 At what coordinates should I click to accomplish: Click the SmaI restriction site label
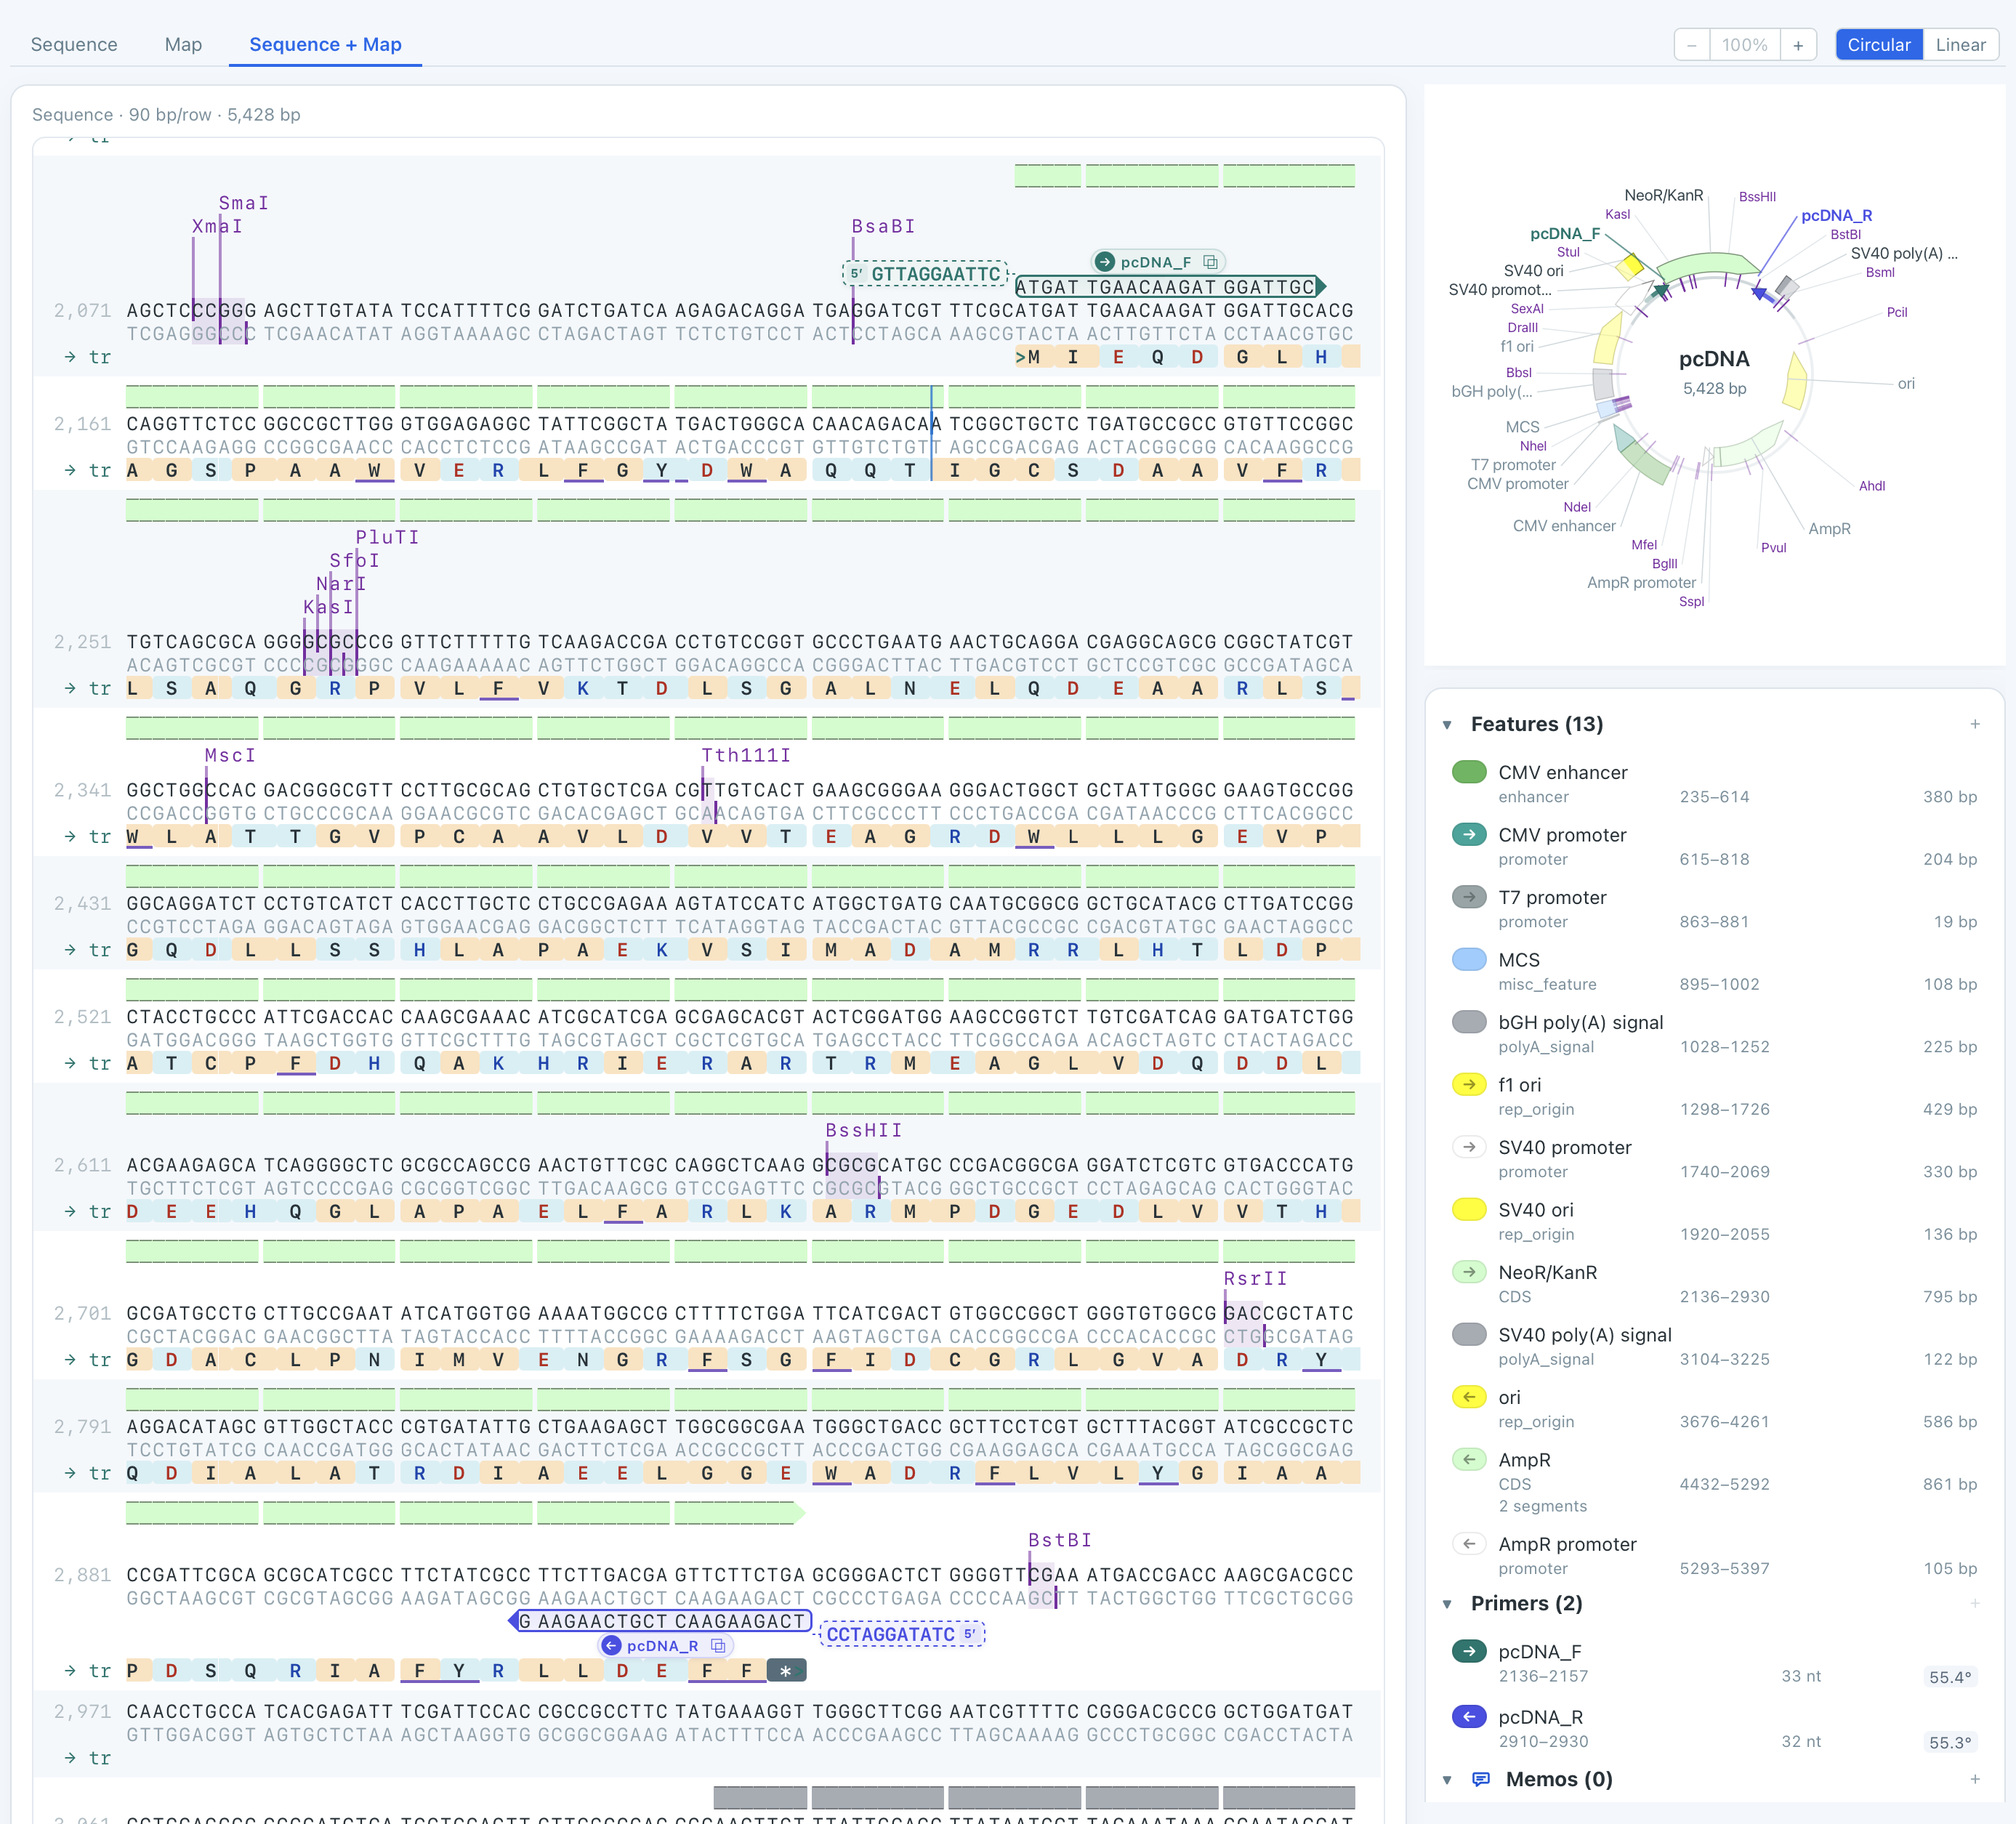coord(244,203)
